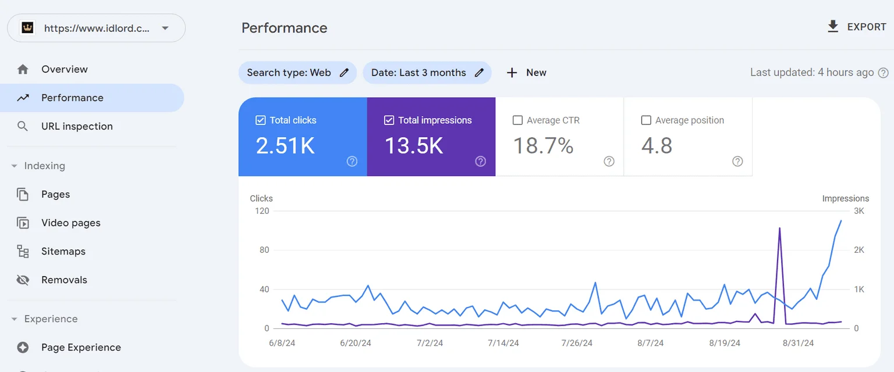Click the help icon beside Last updated
This screenshot has width=894, height=372.
883,73
